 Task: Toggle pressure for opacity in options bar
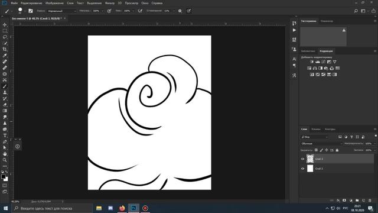109,11
